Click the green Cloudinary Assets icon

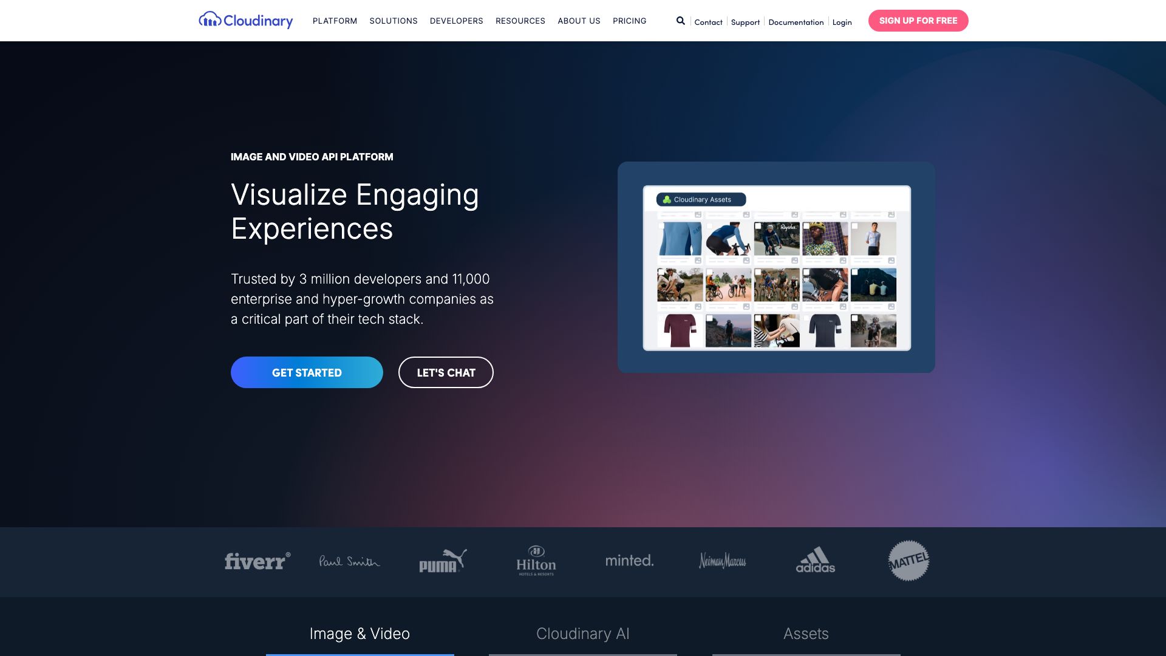667,199
